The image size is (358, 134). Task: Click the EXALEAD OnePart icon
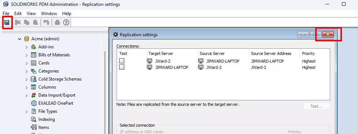[34, 103]
